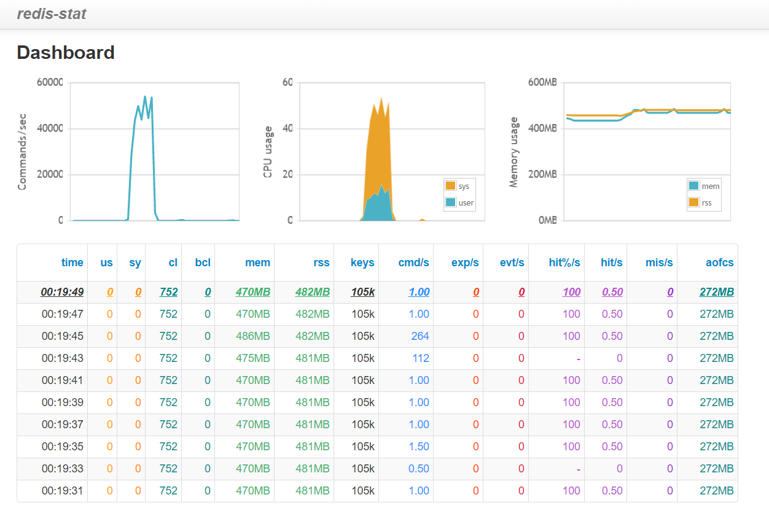This screenshot has width=769, height=519.
Task: Click the 1.50 cmd/s value
Action: click(419, 447)
